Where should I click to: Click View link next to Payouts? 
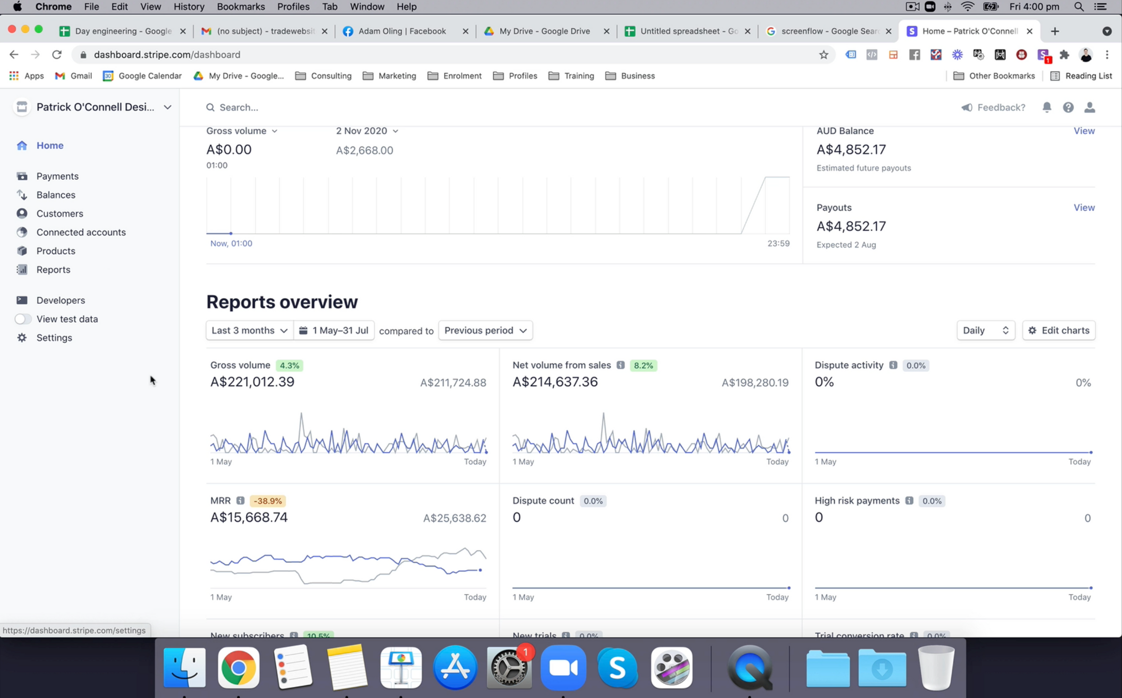pos(1084,207)
